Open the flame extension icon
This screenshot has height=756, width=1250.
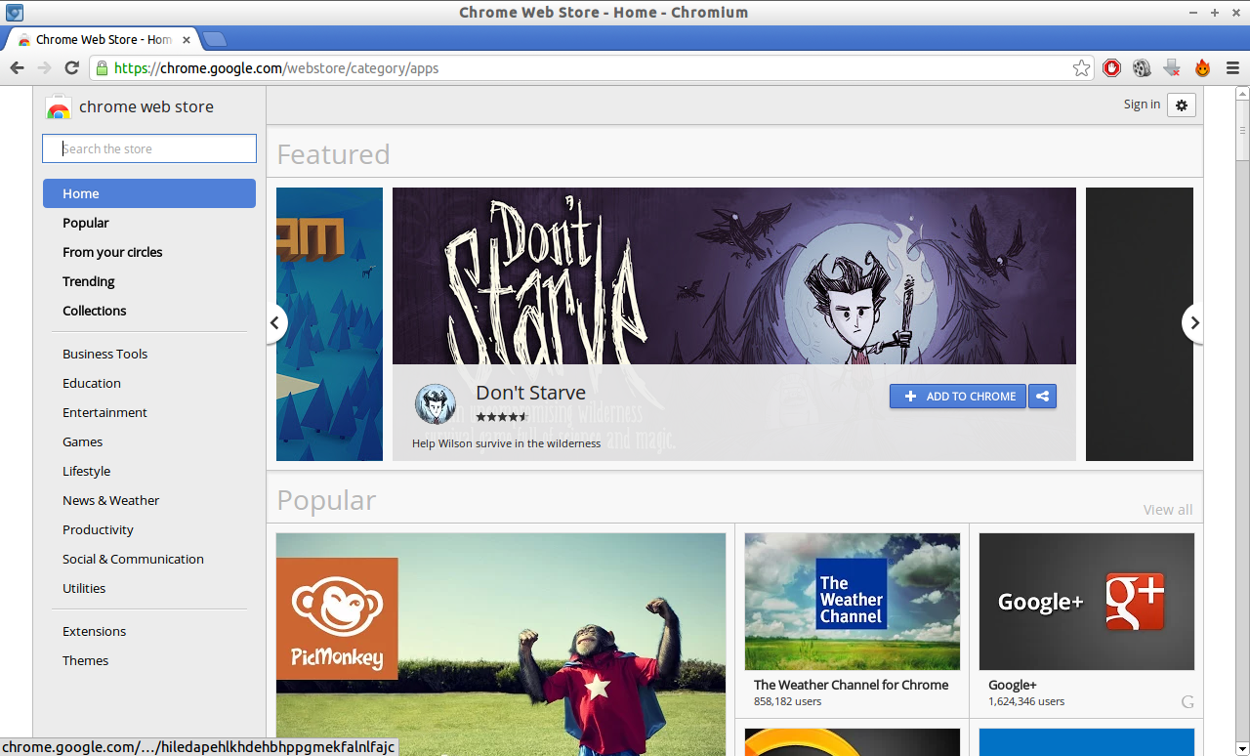pos(1202,68)
